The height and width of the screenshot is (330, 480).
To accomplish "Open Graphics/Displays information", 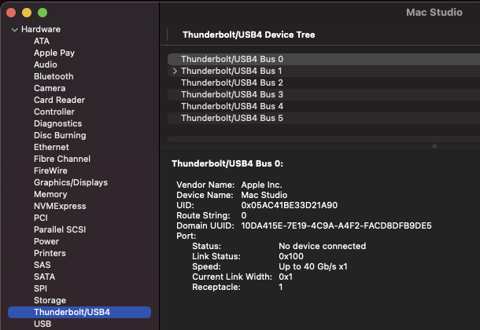I will tap(71, 182).
